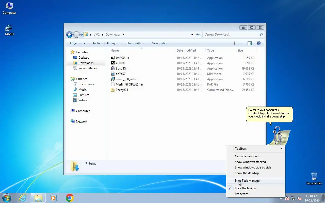
Task: Click the Windows Start orb
Action: click(x=7, y=198)
